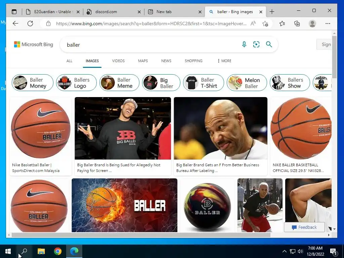Viewport: 344px width, 258px height.
Task: Toggle Read aloud icon in address bar
Action: 253,24
